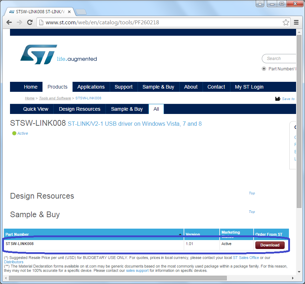Open the Applications navigation menu

click(91, 87)
